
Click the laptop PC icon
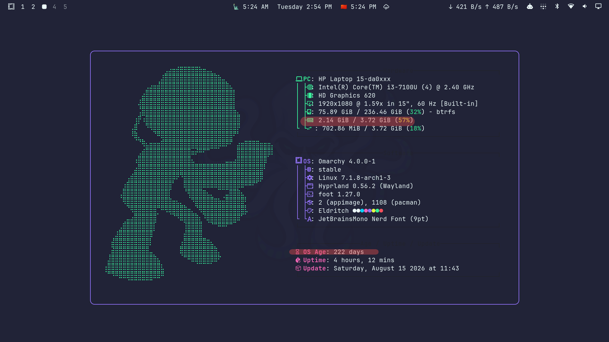point(299,79)
